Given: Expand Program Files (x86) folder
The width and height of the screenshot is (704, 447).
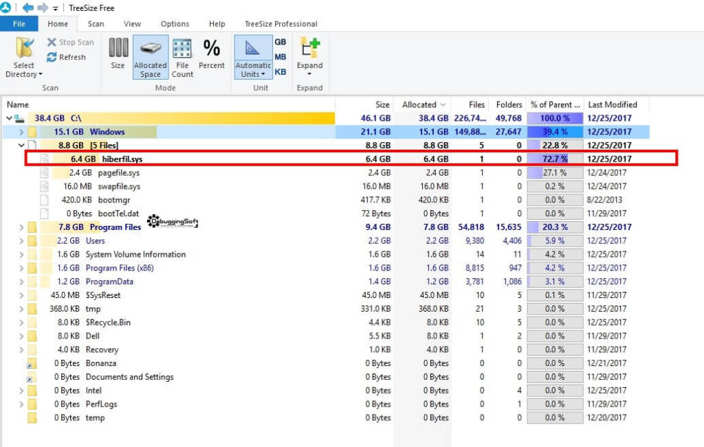Looking at the screenshot, I should click(x=21, y=268).
